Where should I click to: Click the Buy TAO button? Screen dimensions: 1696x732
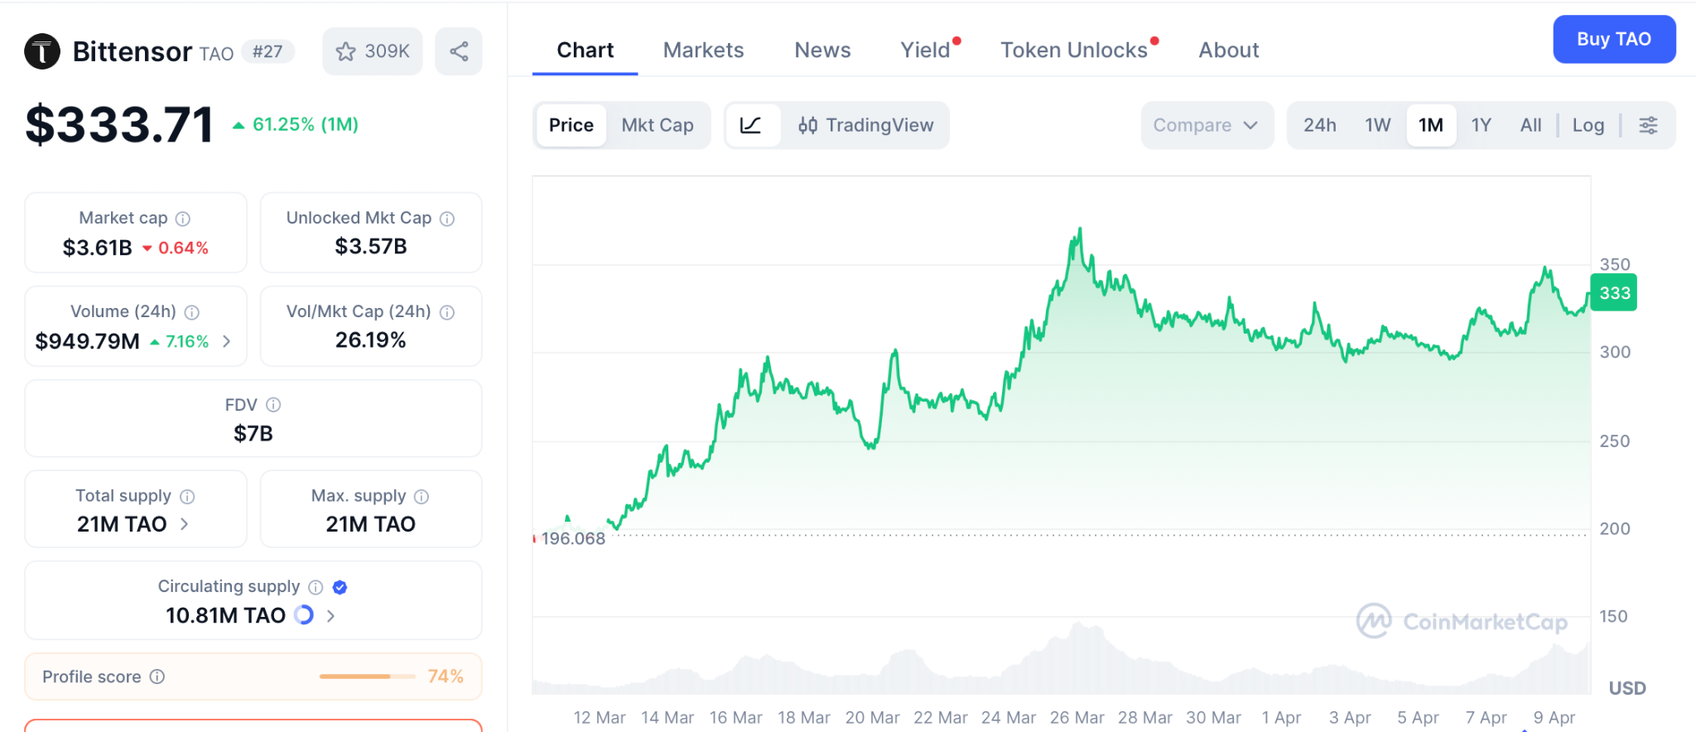pos(1613,39)
